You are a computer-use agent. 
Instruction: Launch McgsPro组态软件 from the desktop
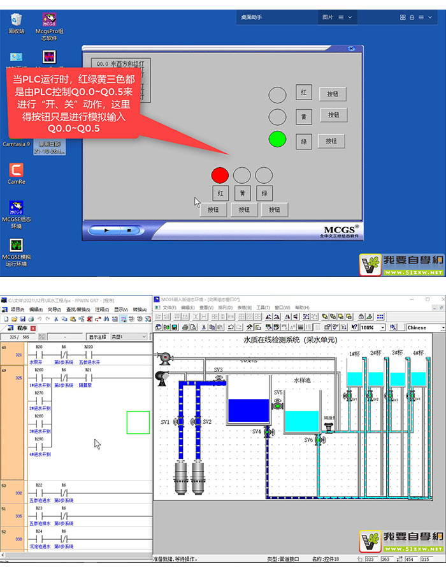tap(49, 27)
